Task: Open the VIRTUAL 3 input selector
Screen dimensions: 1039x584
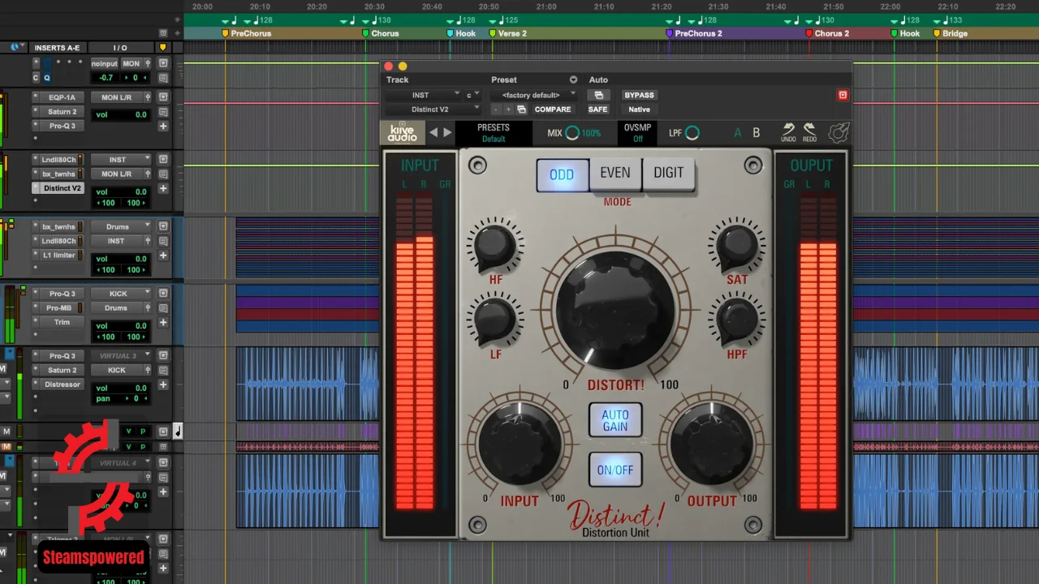Action: point(119,356)
